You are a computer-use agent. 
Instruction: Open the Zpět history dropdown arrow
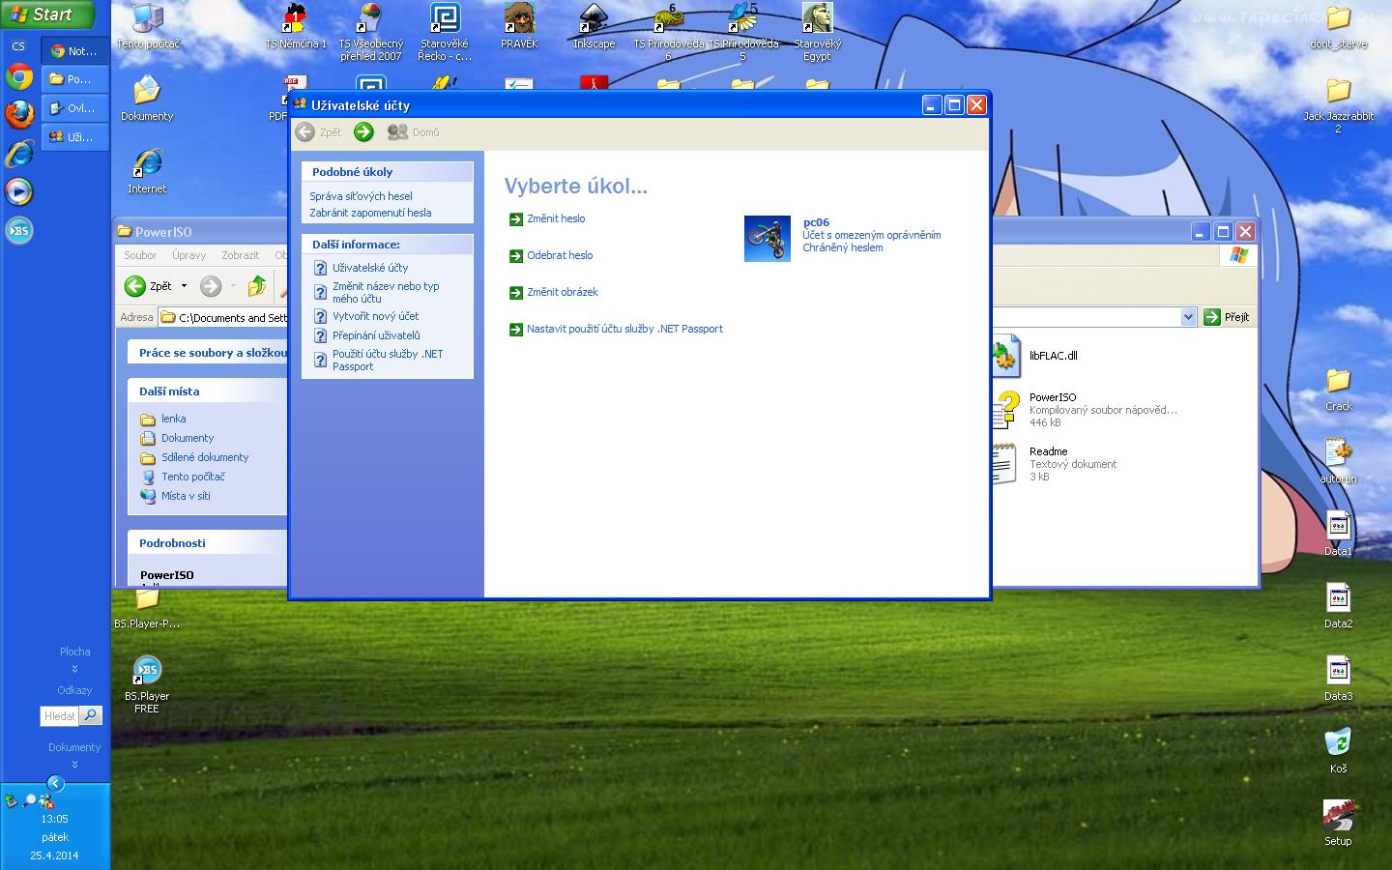[x=184, y=286]
